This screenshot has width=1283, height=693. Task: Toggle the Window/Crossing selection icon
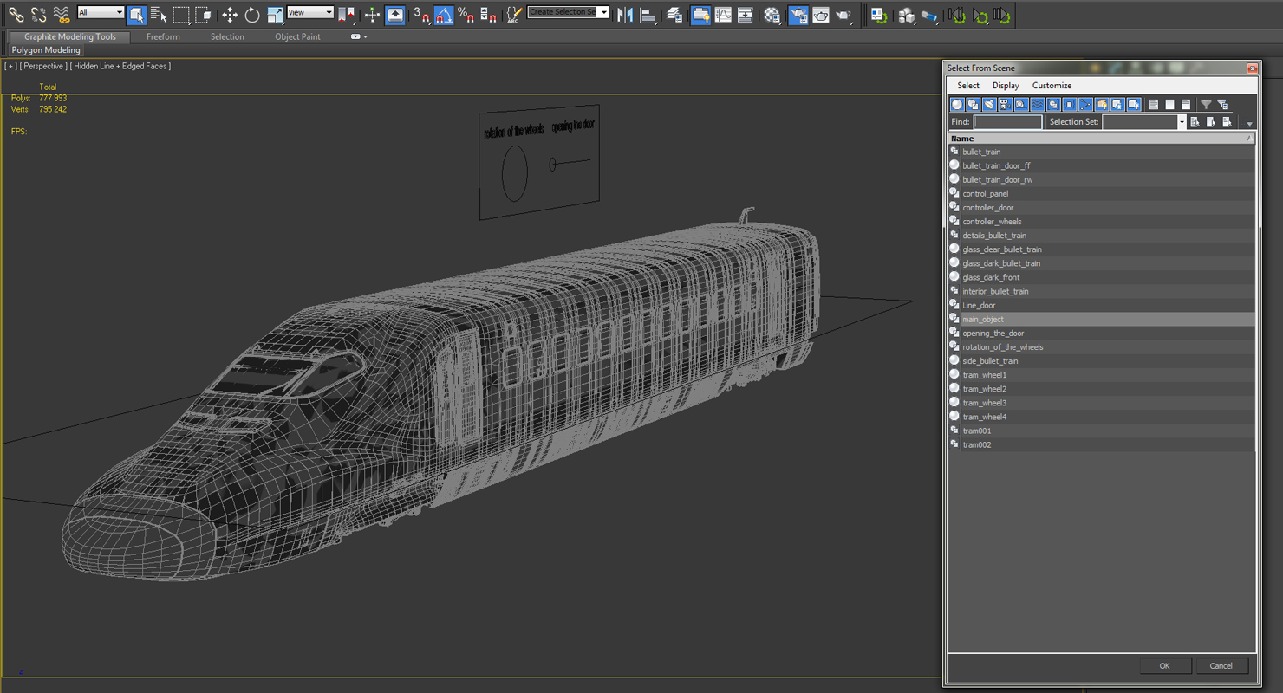[x=203, y=15]
